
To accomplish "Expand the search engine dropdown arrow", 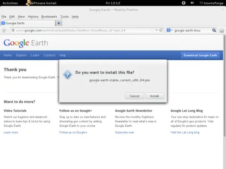I will coord(172,30).
